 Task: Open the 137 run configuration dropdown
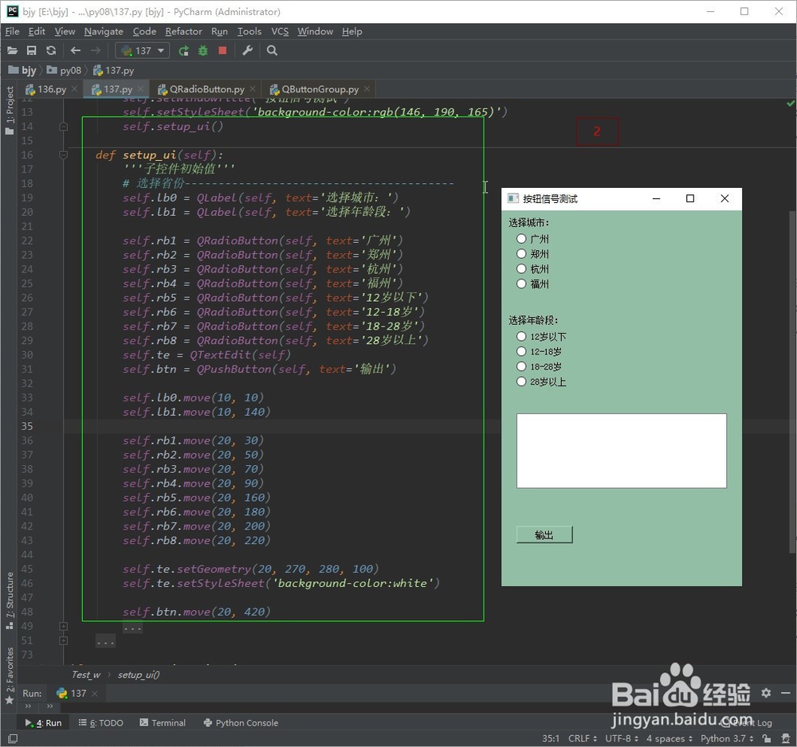point(143,50)
